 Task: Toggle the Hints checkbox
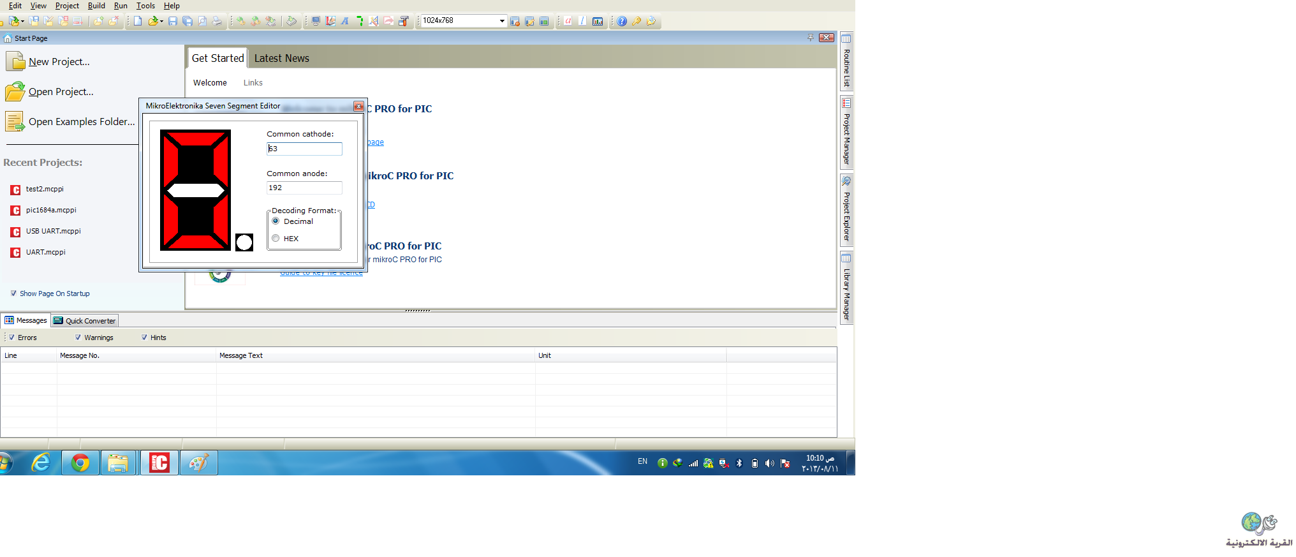144,338
